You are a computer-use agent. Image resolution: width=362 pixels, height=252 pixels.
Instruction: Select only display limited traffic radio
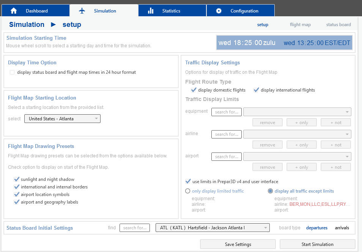pos(188,191)
